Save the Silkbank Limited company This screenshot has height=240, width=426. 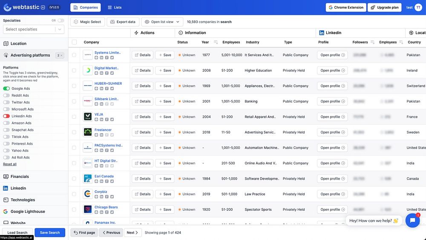pyautogui.click(x=165, y=101)
